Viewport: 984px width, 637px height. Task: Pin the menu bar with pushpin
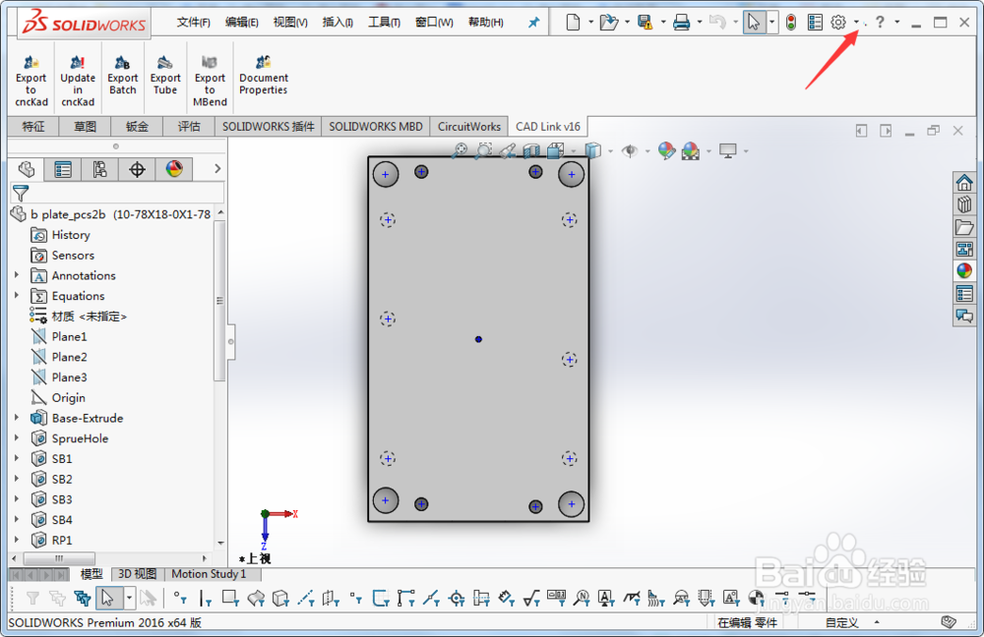[533, 23]
